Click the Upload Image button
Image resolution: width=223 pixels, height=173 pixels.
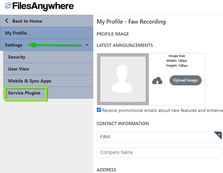coord(185,80)
